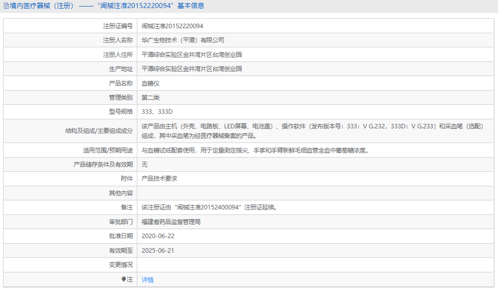Image resolution: width=498 pixels, height=291 pixels.
Task: Click the 产品储存条件及有效期 label
Action: pos(103,164)
